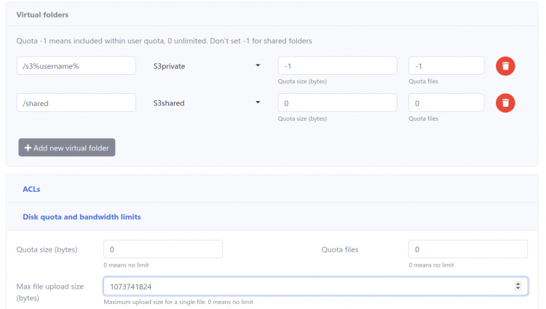This screenshot has width=546, height=309.
Task: Click disk quota size (bytes) input
Action: (x=163, y=249)
